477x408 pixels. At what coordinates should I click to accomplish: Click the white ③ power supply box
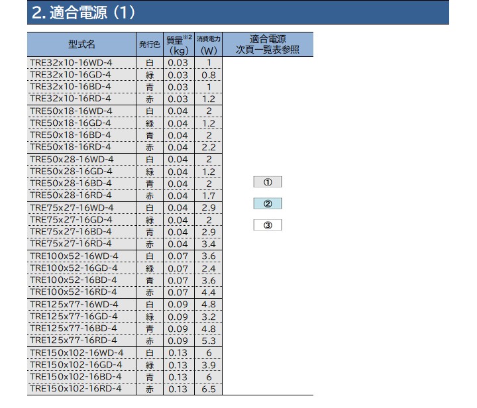pos(268,225)
